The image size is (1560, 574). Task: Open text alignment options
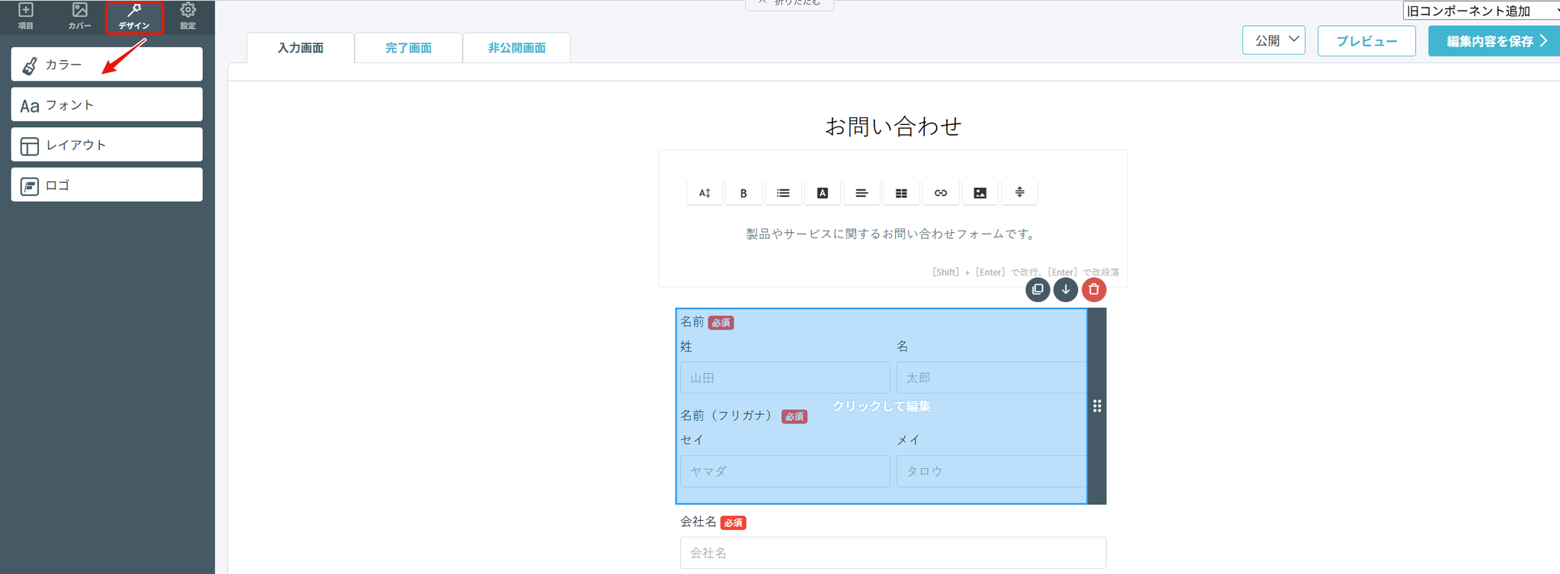(862, 193)
